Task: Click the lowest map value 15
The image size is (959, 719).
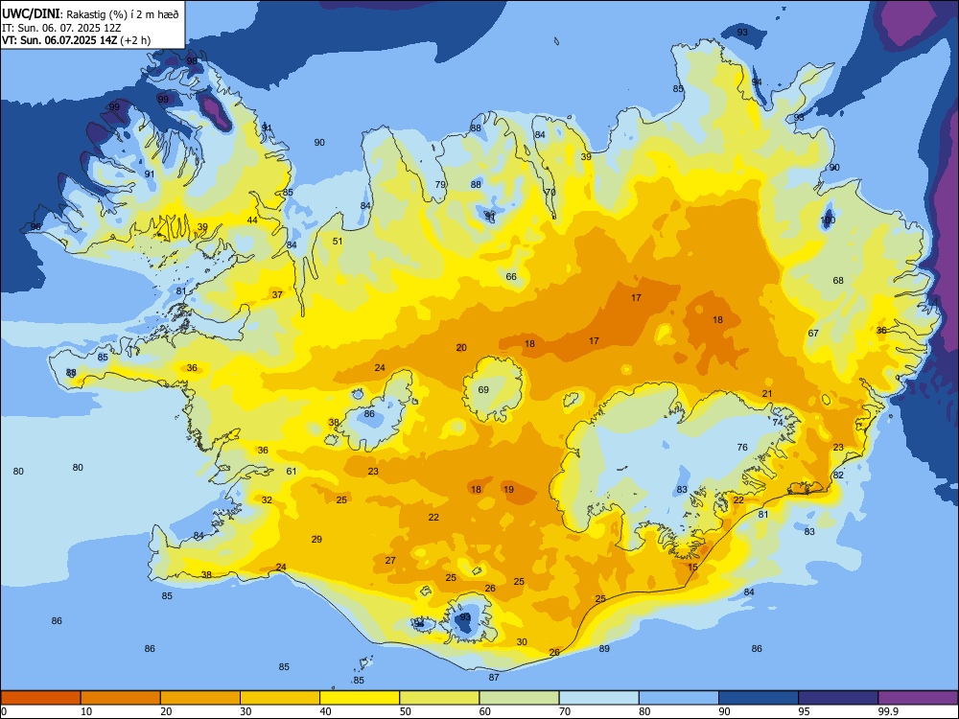Action: point(692,567)
